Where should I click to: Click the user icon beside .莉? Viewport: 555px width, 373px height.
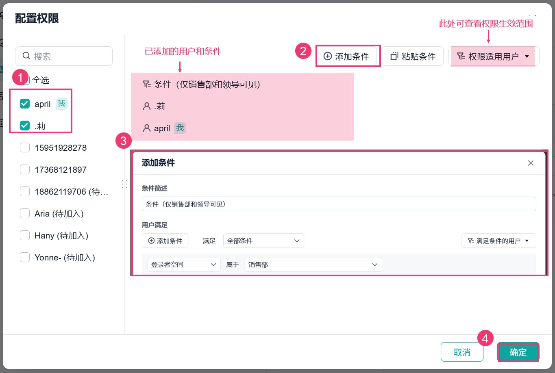(x=147, y=106)
